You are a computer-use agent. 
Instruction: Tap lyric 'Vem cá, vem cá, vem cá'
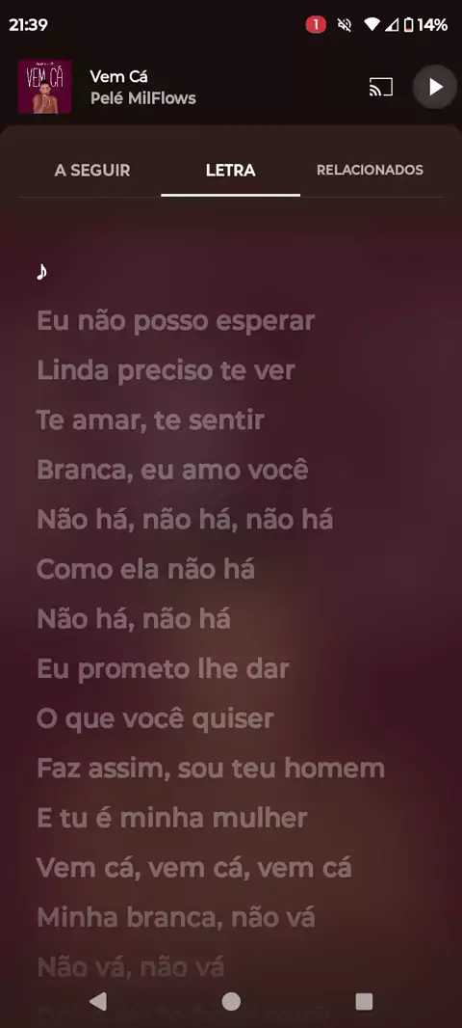pos(194,868)
